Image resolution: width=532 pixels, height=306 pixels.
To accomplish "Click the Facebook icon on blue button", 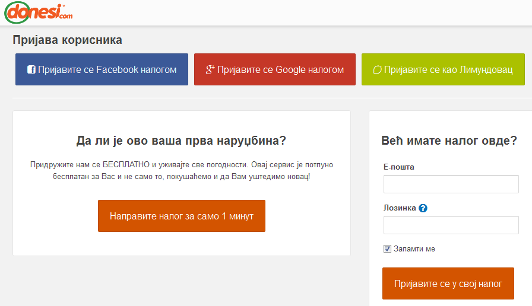I will [31, 69].
